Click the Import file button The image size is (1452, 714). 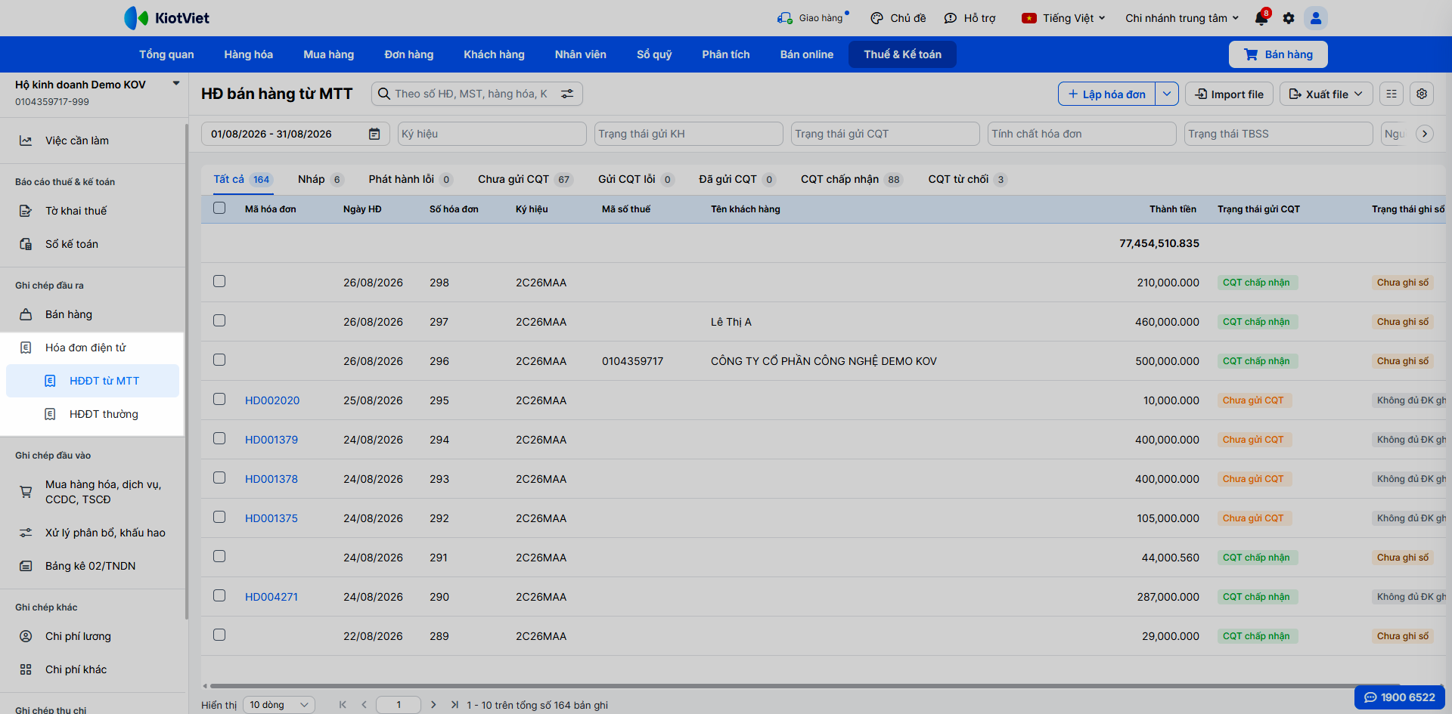(1229, 94)
